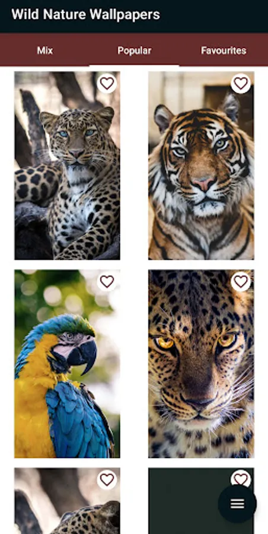The width and height of the screenshot is (268, 534).
Task: View the jaguar close-up wallpaper
Action: pyautogui.click(x=201, y=364)
